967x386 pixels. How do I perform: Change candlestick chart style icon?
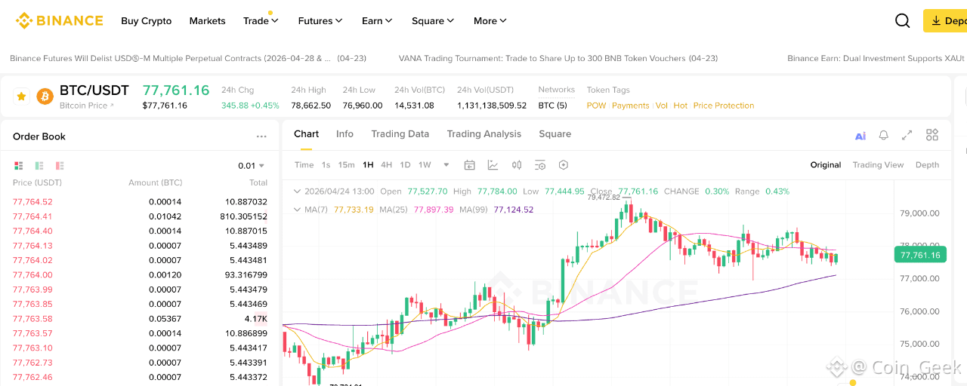pos(517,165)
